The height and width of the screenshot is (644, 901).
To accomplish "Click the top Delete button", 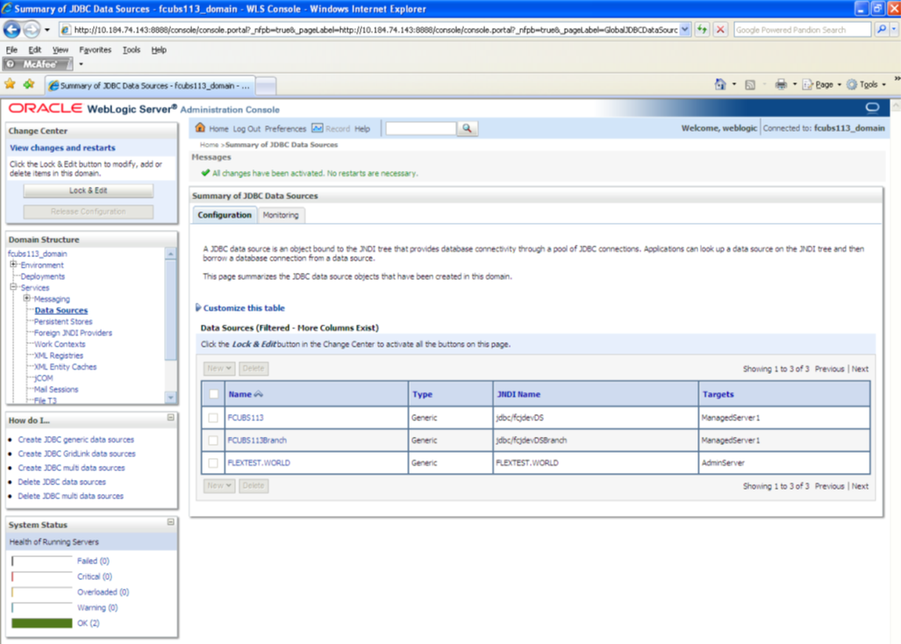I will point(253,369).
